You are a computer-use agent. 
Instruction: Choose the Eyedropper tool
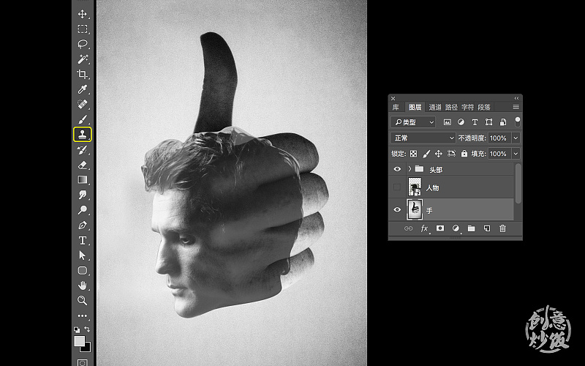click(x=83, y=89)
